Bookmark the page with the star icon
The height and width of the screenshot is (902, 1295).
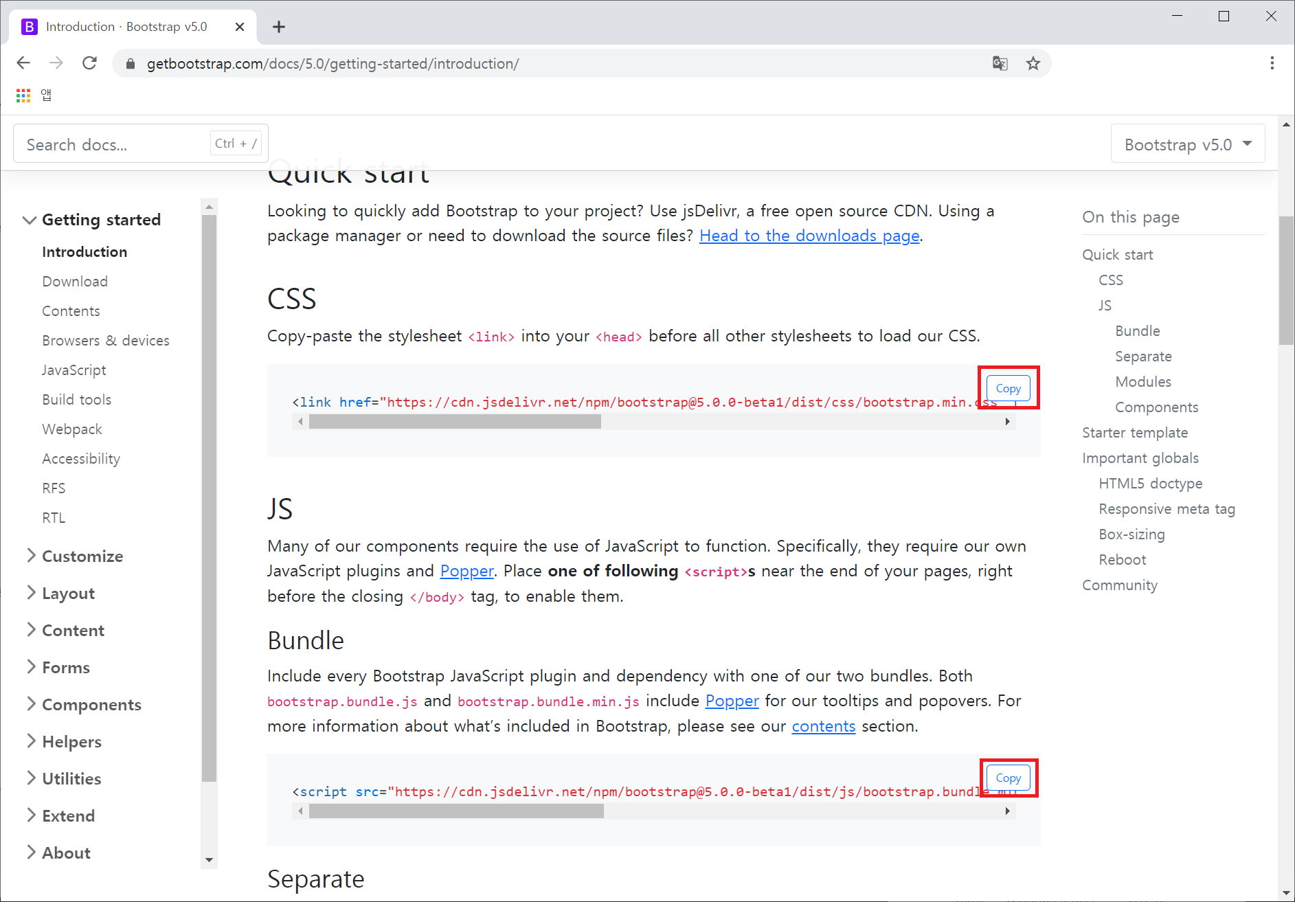(1033, 63)
